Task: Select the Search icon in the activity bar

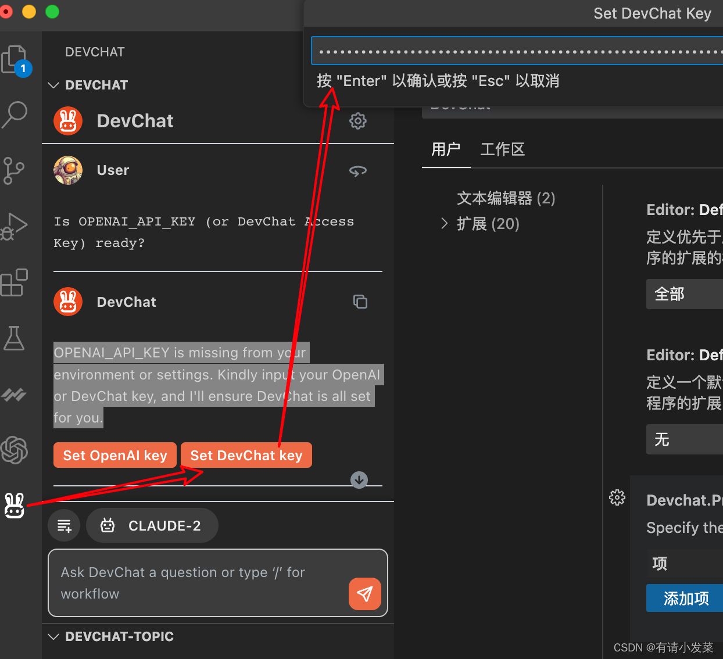Action: pyautogui.click(x=15, y=114)
